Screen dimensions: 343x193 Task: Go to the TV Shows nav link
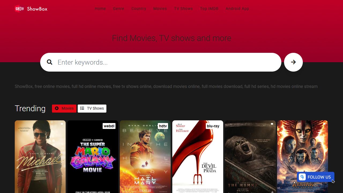[184, 9]
